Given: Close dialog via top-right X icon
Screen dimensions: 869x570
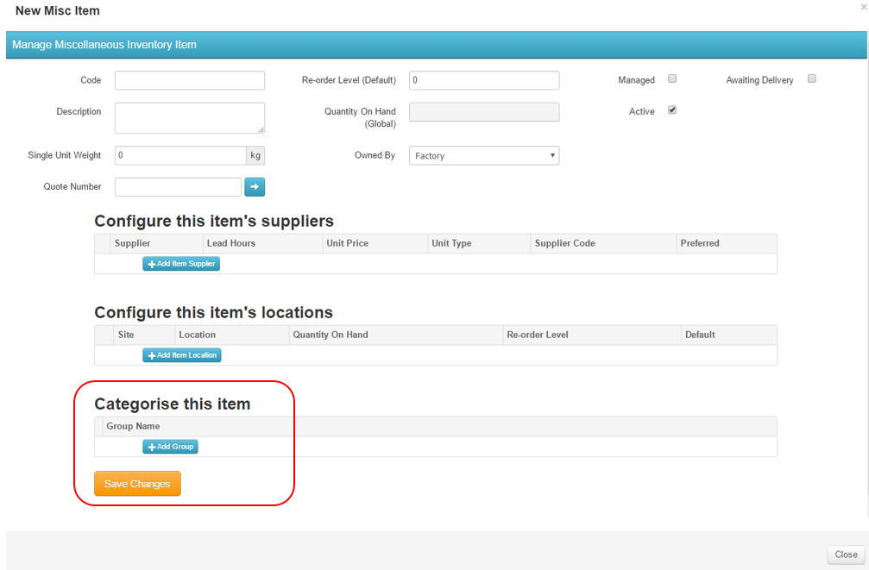Looking at the screenshot, I should [x=864, y=7].
